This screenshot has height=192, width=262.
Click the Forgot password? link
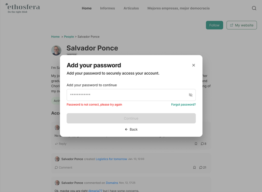tap(183, 104)
